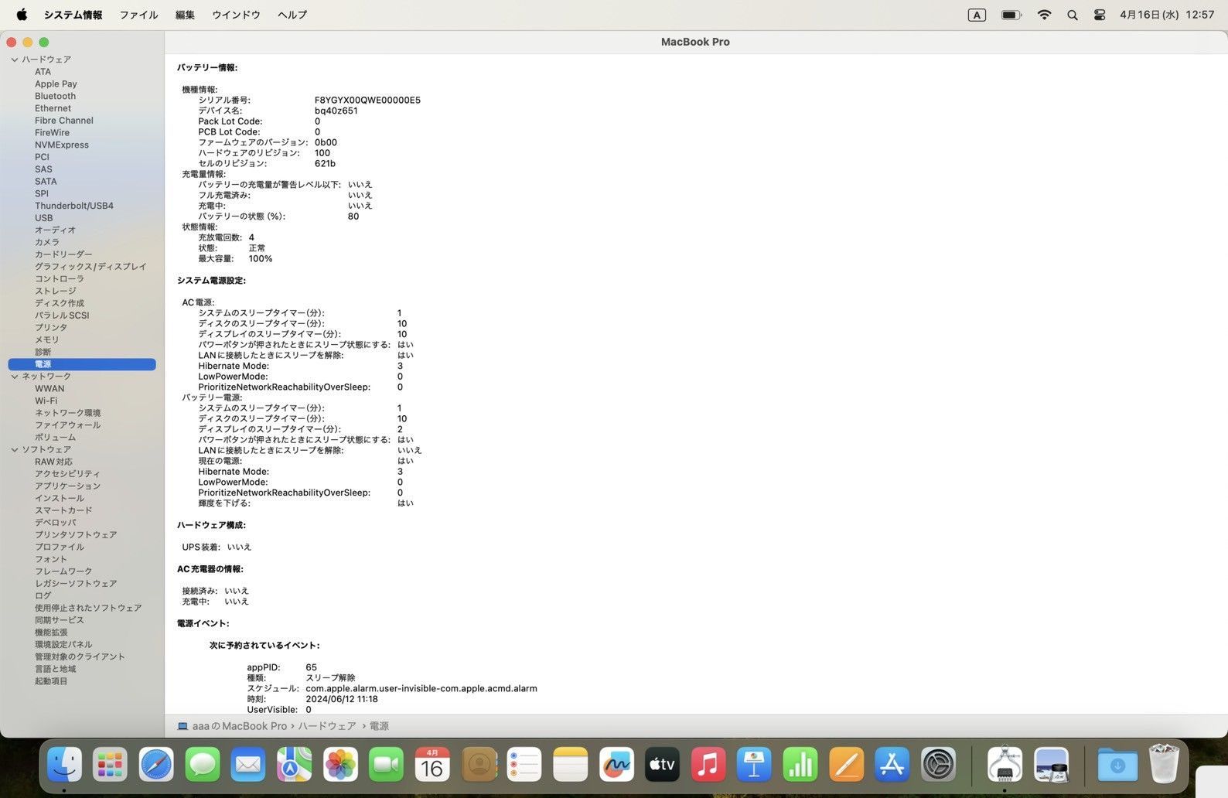Click the Wi-Fi status icon
The image size is (1228, 798).
(x=1044, y=15)
